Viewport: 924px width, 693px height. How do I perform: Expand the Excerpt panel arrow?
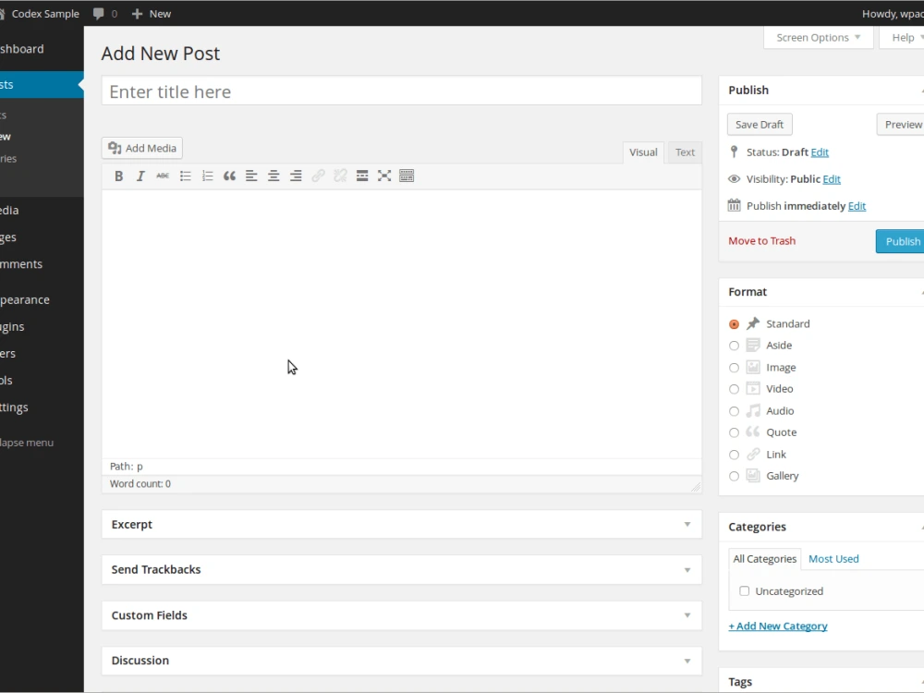(687, 525)
